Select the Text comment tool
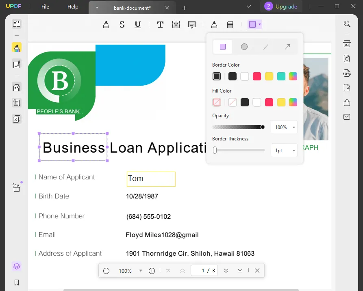Screen dimensions: 363x291 160,24
